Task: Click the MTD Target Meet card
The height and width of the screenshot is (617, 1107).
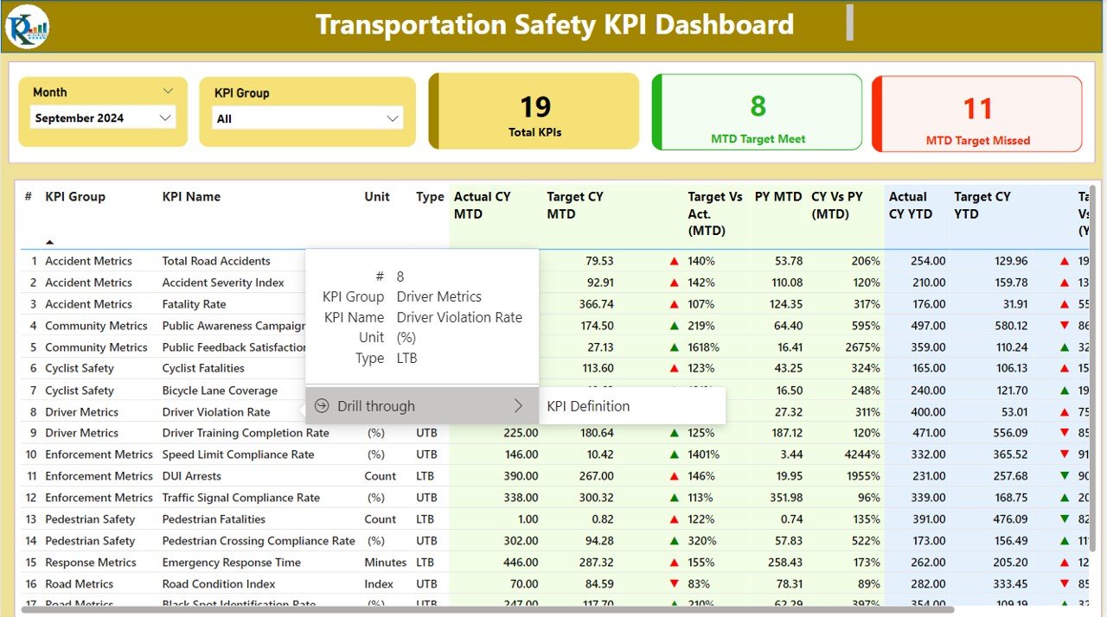Action: [x=757, y=112]
